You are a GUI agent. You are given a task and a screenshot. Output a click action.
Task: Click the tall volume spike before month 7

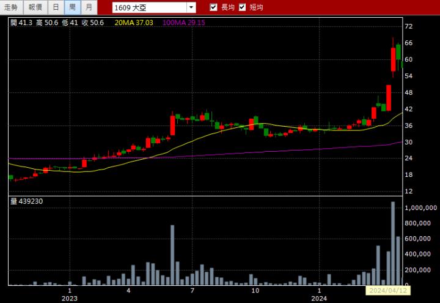[x=172, y=255]
